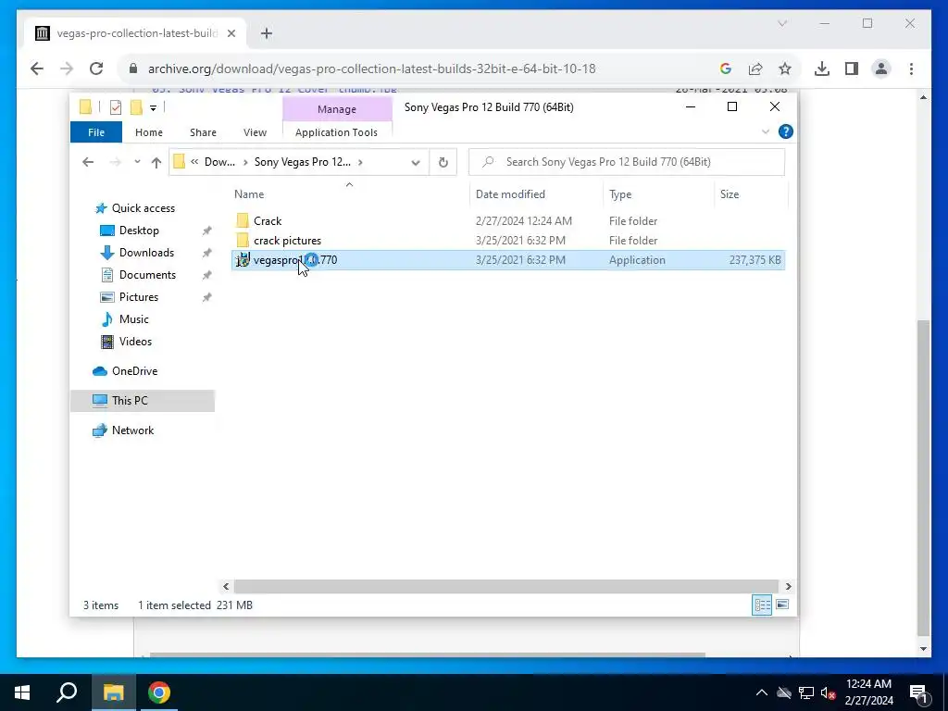Open the File menu in Explorer
This screenshot has width=948, height=711.
96,132
